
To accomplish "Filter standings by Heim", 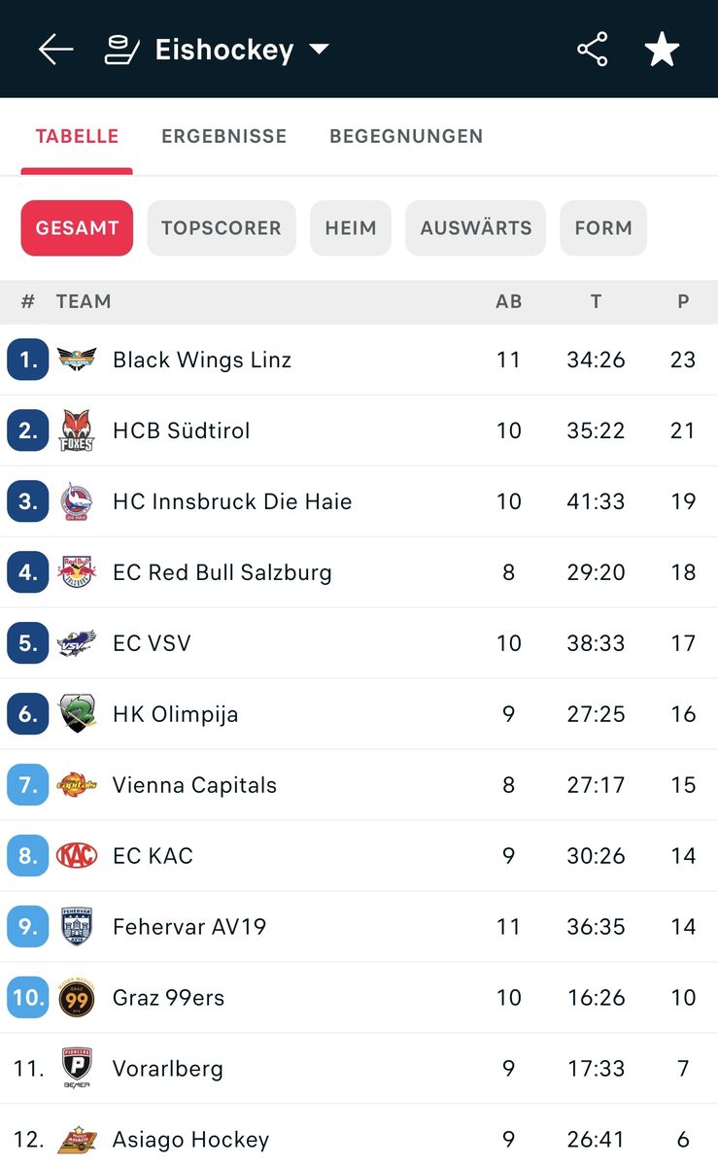I will 351,228.
